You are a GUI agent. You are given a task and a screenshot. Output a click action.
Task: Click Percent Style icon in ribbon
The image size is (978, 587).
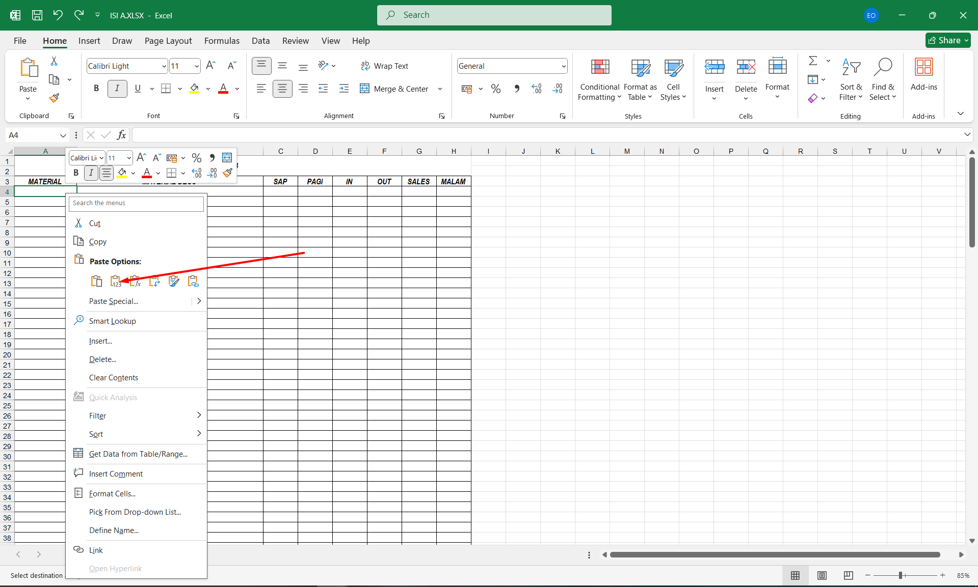(495, 89)
